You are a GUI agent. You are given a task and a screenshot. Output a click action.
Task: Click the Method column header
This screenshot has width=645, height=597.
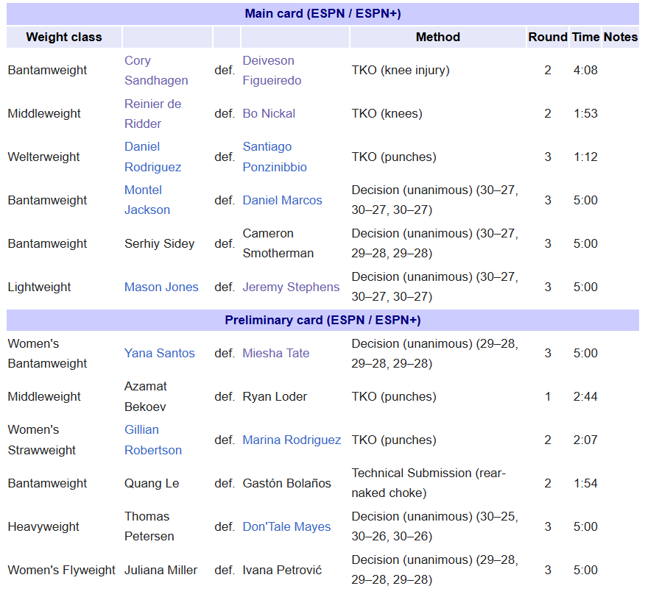[437, 37]
